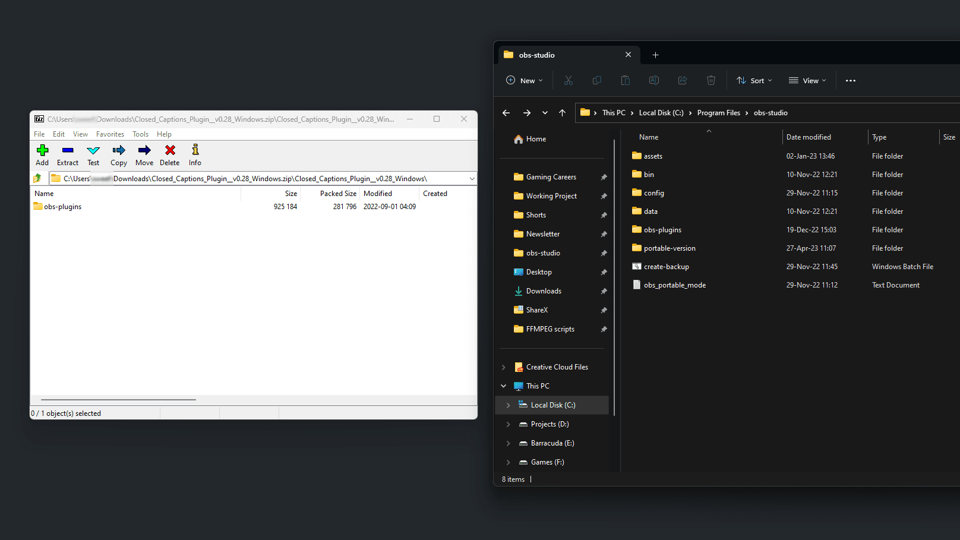Open archive Info in 7-Zip
The width and height of the screenshot is (960, 540).
(195, 150)
